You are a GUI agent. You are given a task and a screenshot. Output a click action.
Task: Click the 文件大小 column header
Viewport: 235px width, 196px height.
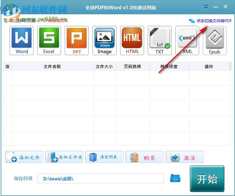105,66
